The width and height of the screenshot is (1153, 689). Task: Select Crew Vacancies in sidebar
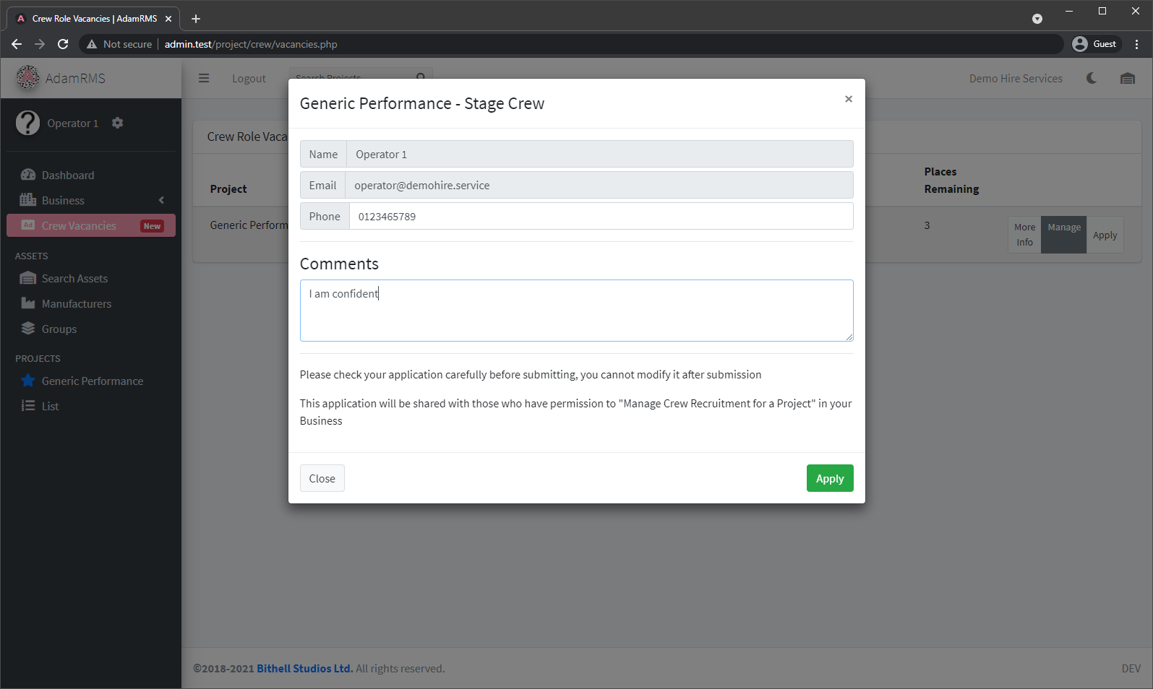point(79,226)
